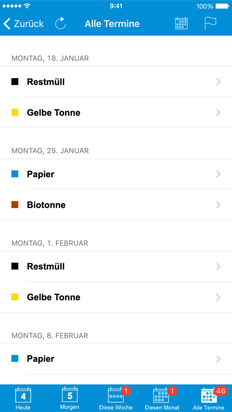
Task: Open the Diese Woche tab
Action: [116, 398]
